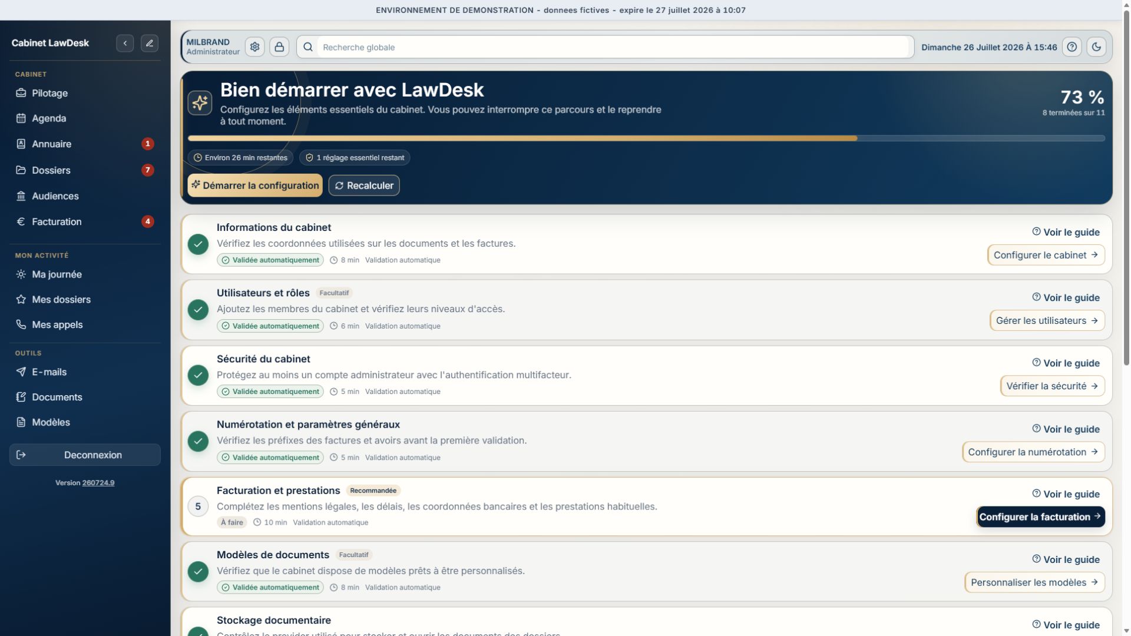
Task: Open E-mails tool
Action: [x=85, y=372]
